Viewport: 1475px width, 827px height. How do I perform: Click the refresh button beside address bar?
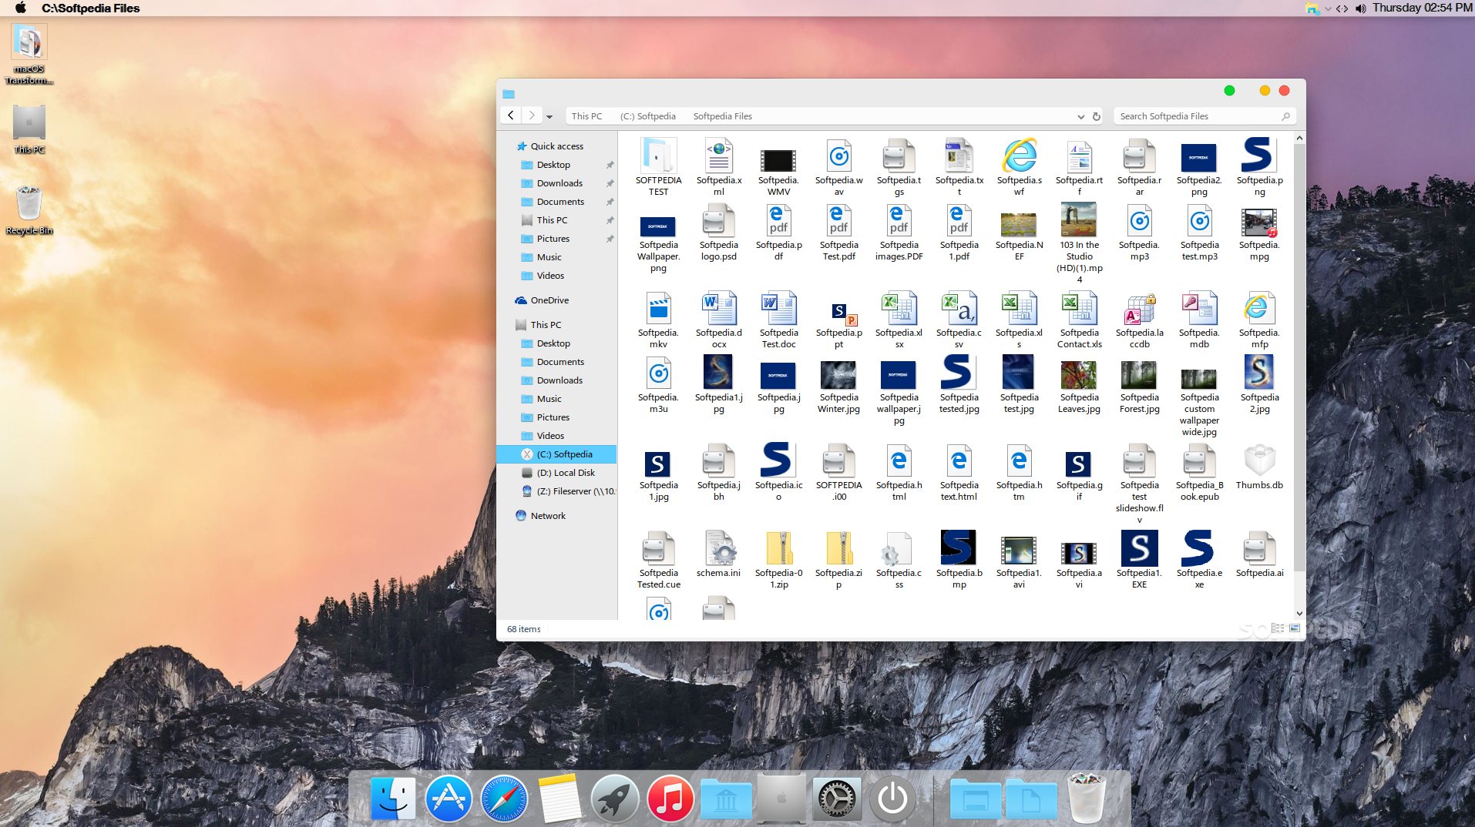click(x=1096, y=116)
